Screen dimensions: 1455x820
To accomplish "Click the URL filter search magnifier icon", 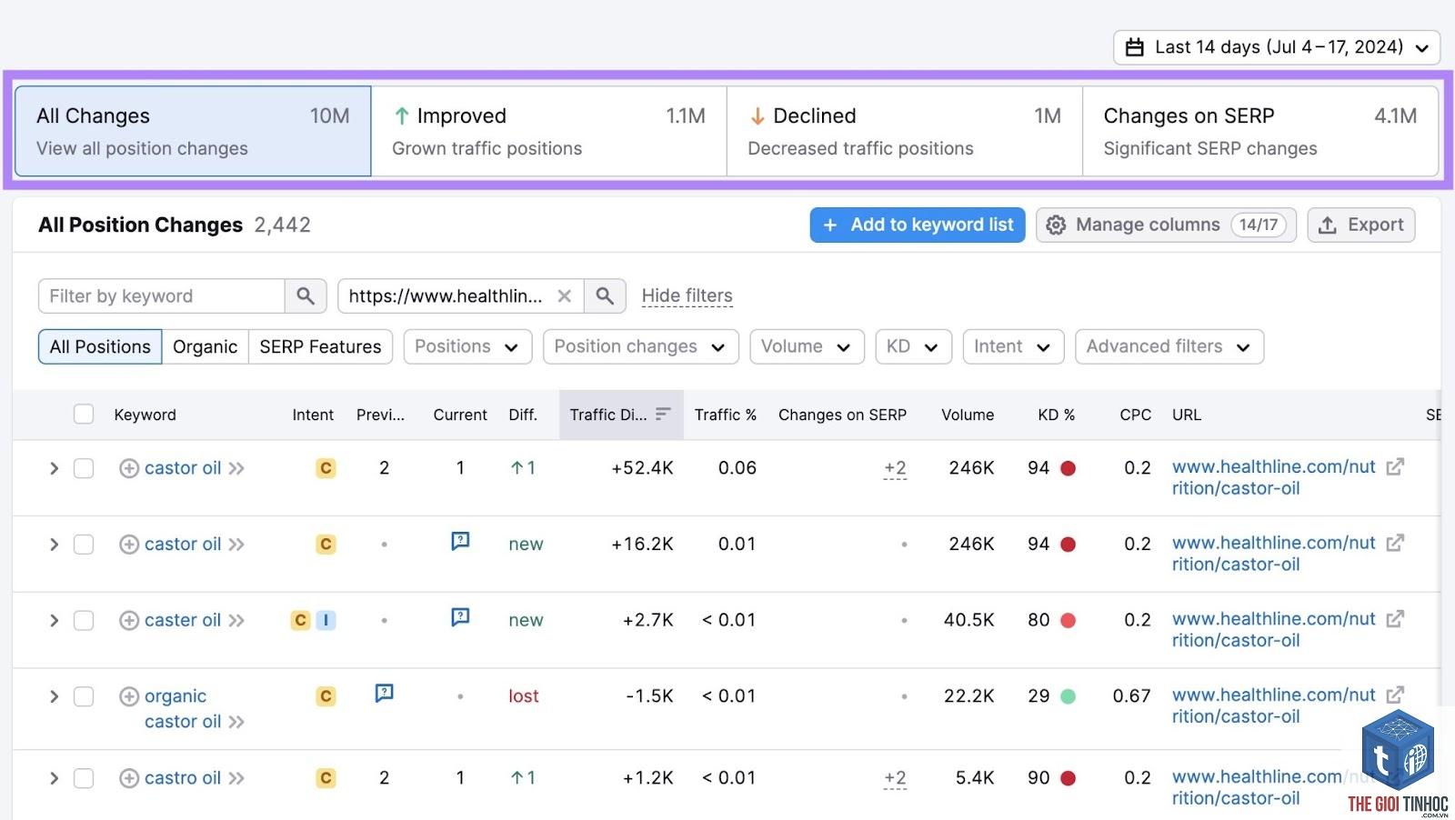I will (605, 295).
